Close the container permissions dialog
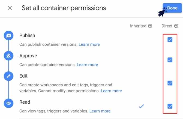 coord(10,8)
